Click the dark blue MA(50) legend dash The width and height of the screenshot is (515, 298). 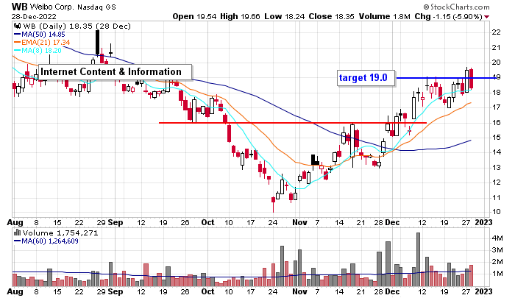(17, 34)
